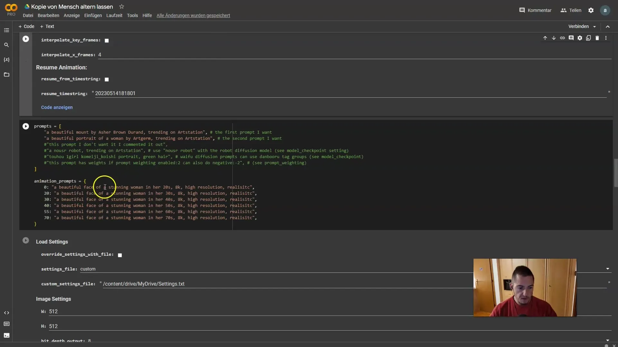Open the user account avatar
618x347 pixels.
click(x=605, y=10)
